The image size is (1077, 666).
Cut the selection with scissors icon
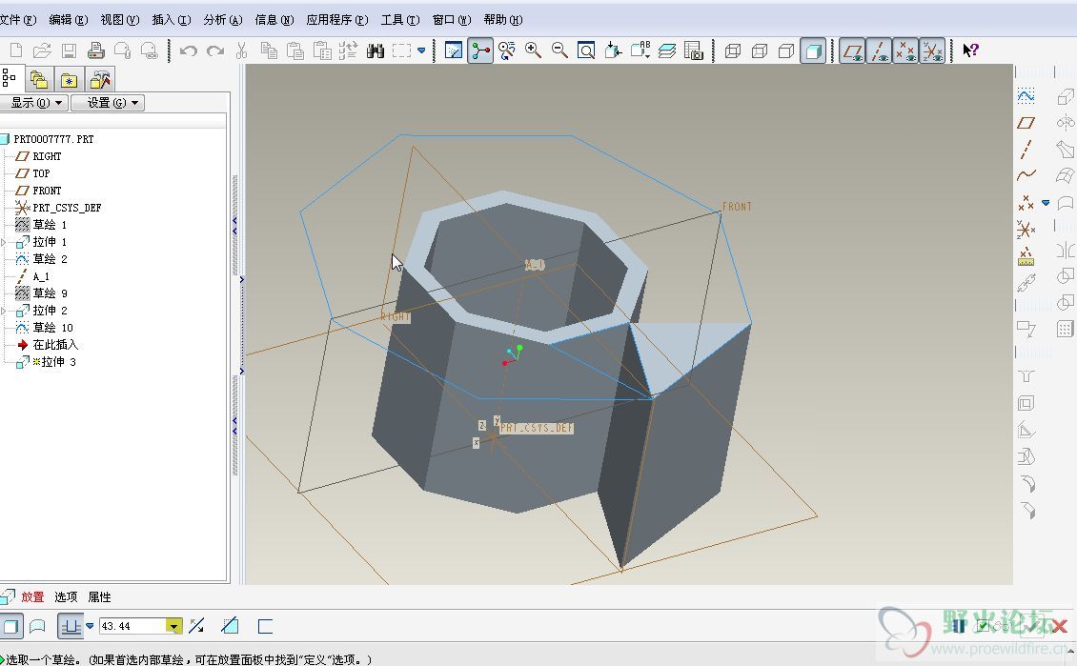click(241, 50)
